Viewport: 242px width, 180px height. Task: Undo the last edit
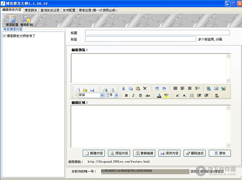point(157,89)
